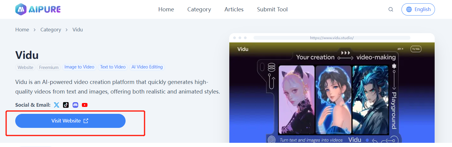Image resolution: width=452 pixels, height=147 pixels.
Task: Select the Image to Video tag
Action: click(x=79, y=67)
